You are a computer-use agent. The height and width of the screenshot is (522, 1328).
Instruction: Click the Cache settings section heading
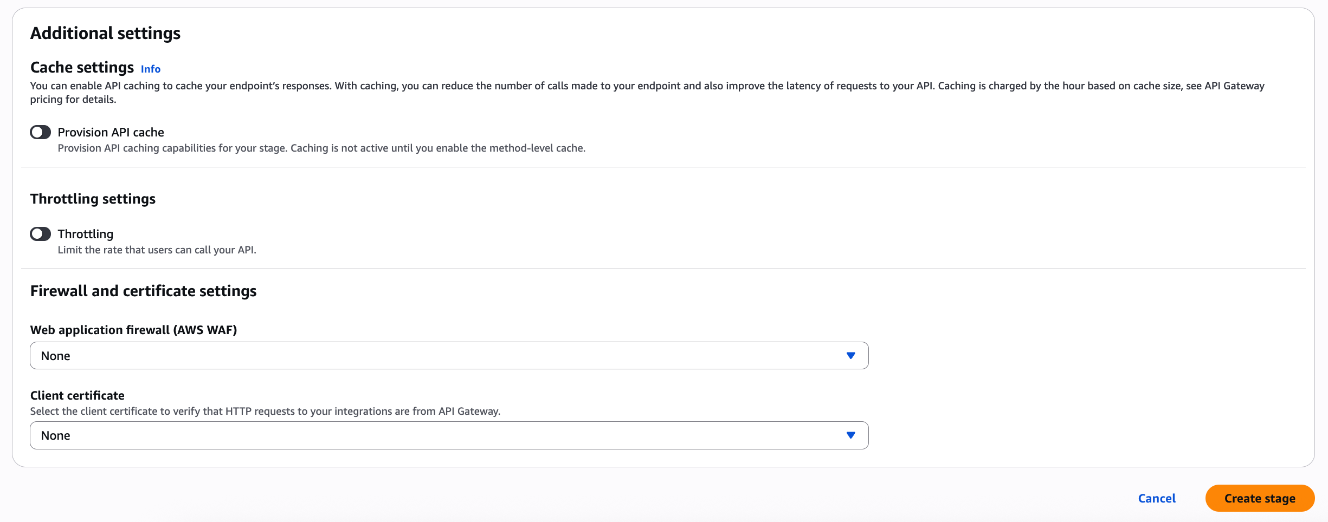(x=82, y=67)
